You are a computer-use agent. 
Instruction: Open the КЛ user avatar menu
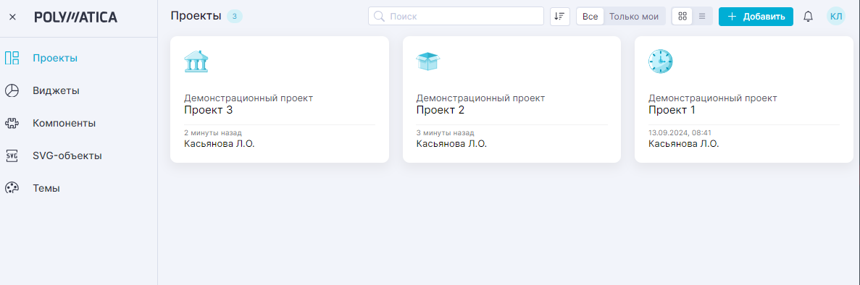(836, 17)
